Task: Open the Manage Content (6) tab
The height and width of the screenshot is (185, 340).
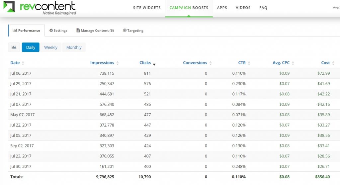Action: 95,31
